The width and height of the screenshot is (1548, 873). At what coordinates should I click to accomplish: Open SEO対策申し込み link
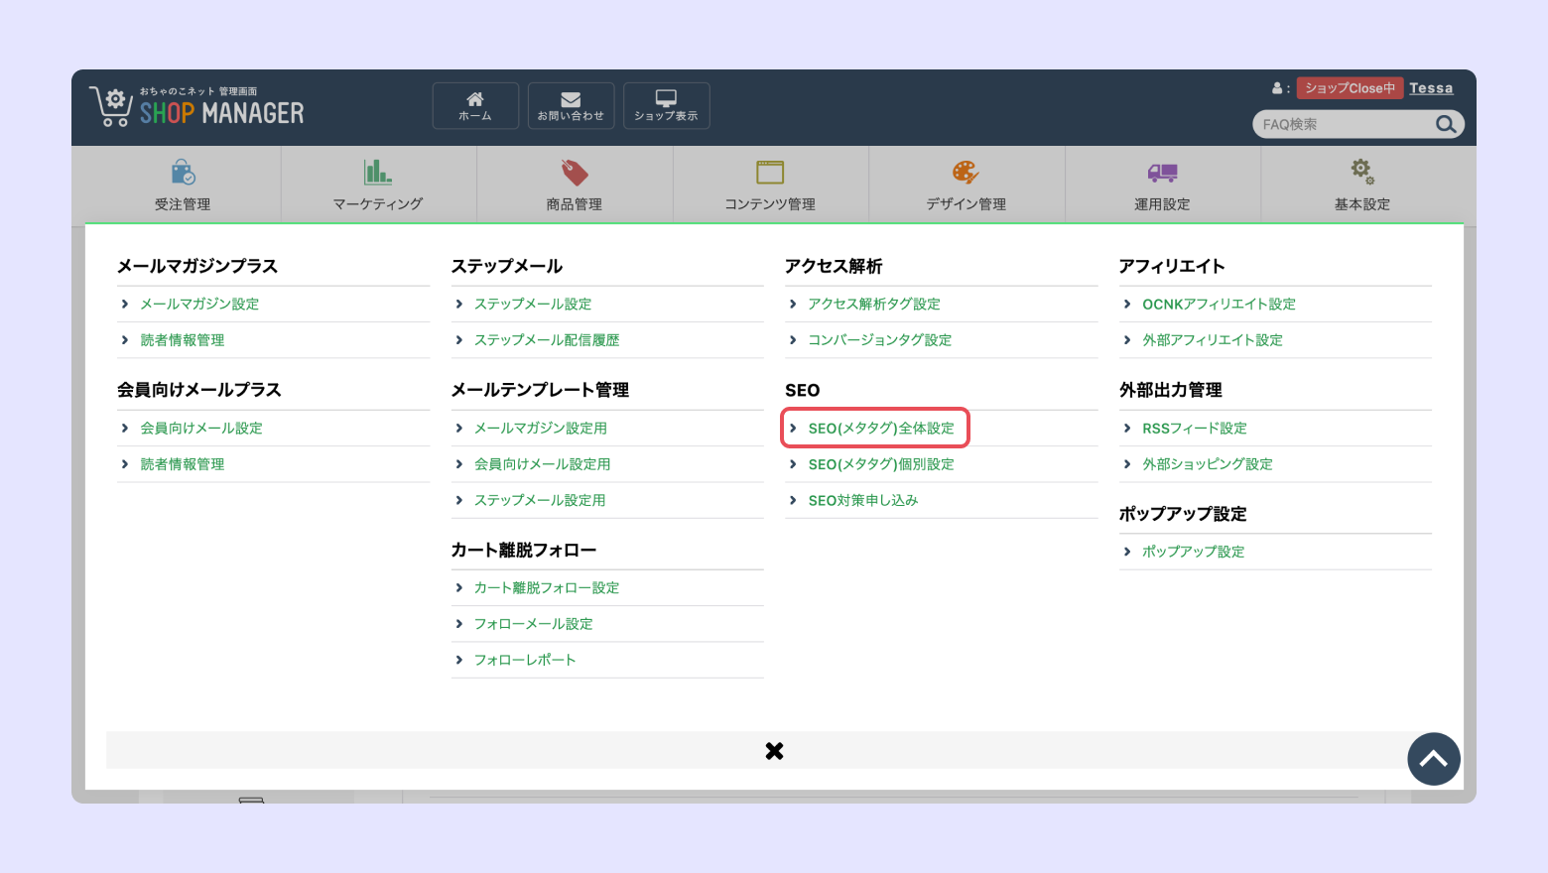click(863, 500)
